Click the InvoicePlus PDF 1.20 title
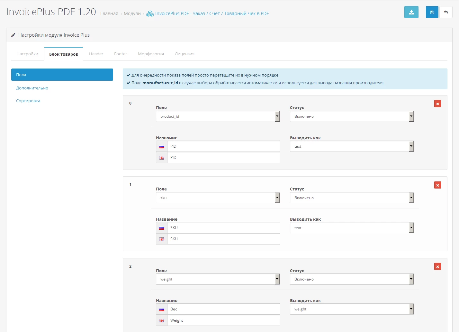This screenshot has height=332, width=459. pyautogui.click(x=51, y=12)
